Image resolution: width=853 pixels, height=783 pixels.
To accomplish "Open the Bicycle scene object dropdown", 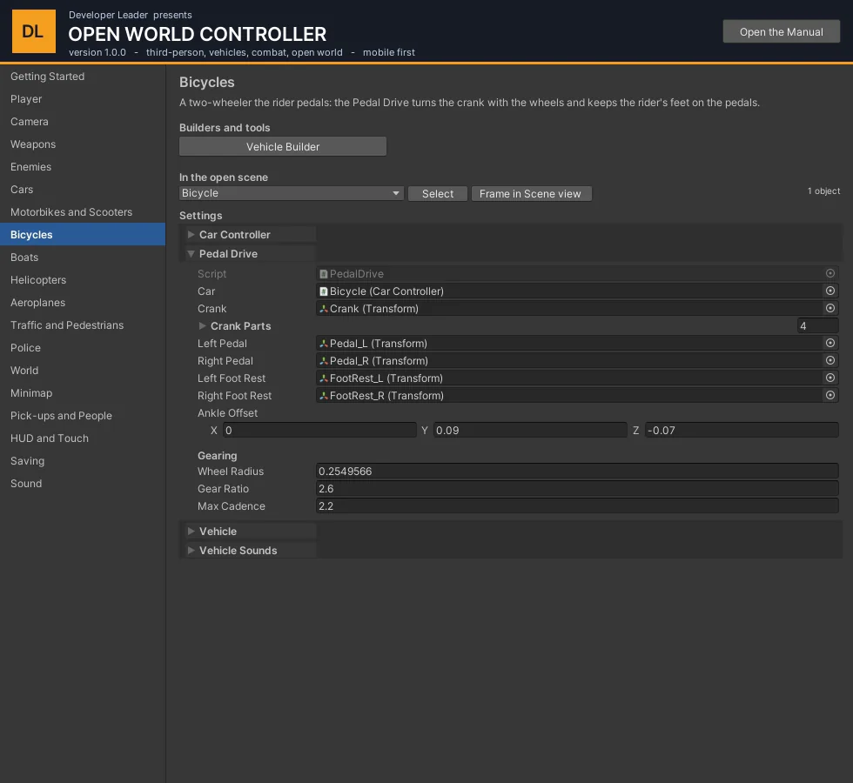I will click(x=291, y=193).
